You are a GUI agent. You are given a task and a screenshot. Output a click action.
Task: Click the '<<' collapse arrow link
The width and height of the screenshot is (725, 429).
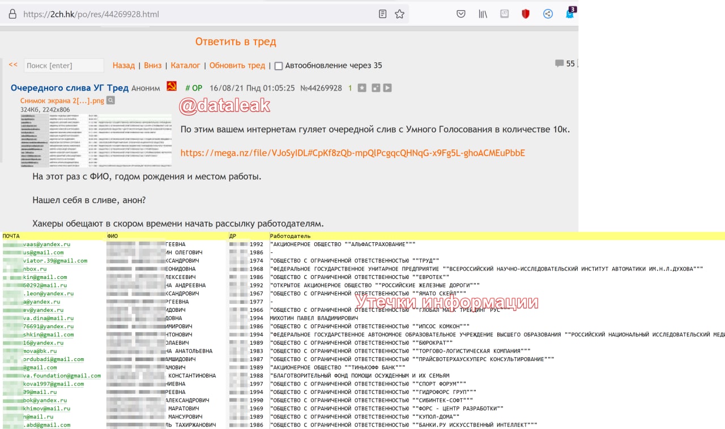tap(13, 65)
